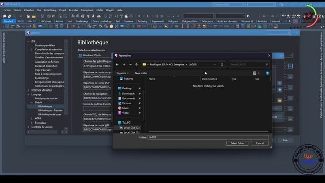Switch to the LiveBindings palette tab
This screenshot has width=325, height=183.
(x=82, y=21)
